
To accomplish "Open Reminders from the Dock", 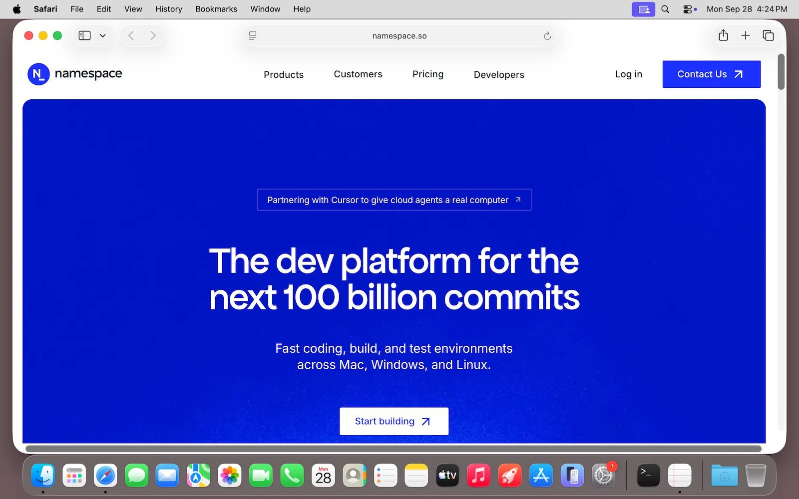I will click(x=386, y=476).
